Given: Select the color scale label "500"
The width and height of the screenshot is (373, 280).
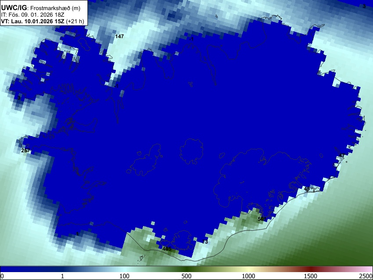Looking at the screenshot, I should pyautogui.click(x=186, y=276).
